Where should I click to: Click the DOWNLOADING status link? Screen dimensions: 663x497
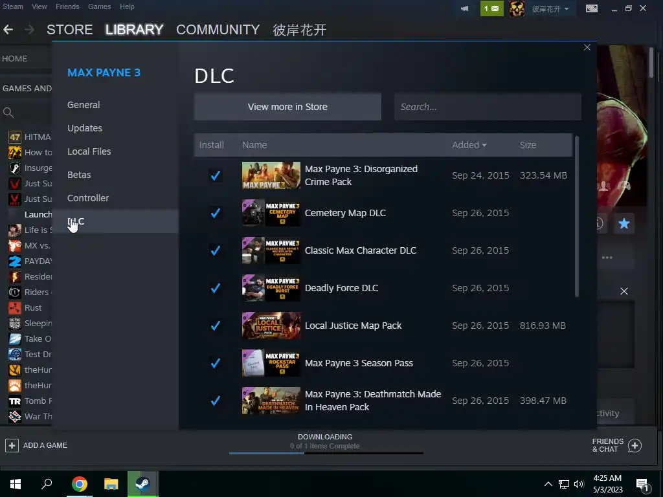pyautogui.click(x=325, y=437)
